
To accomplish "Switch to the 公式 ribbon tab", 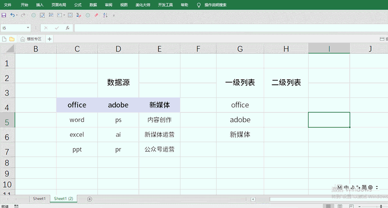I will point(78,5).
